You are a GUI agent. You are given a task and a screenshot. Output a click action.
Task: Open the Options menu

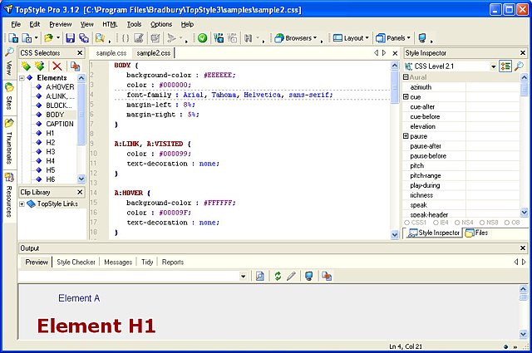tap(161, 24)
